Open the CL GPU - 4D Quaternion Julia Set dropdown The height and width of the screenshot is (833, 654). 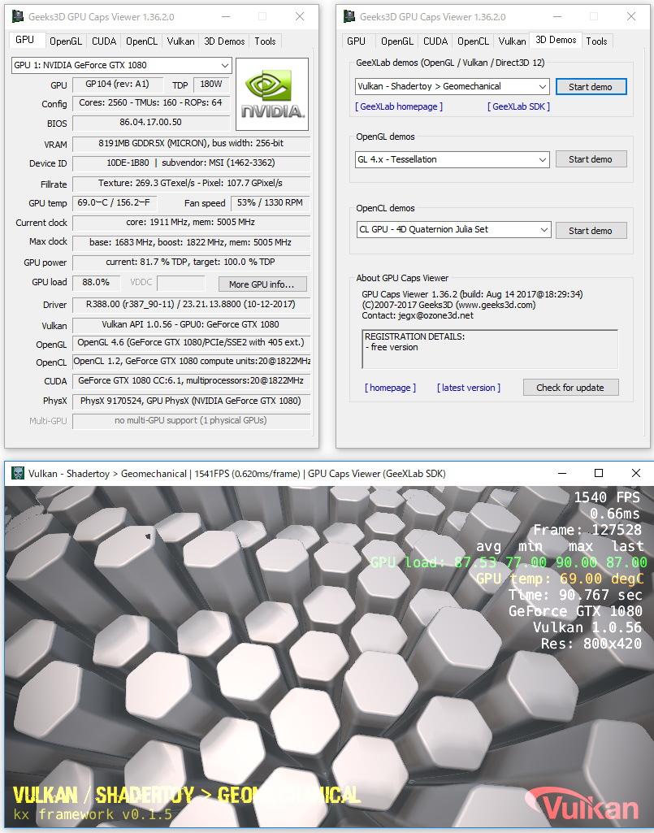pos(453,229)
